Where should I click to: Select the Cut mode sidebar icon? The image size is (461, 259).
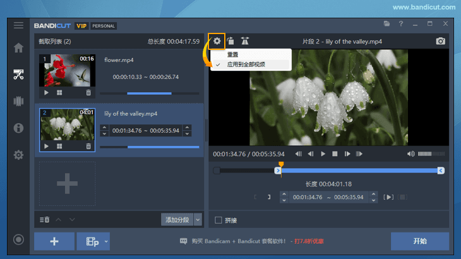(x=19, y=75)
